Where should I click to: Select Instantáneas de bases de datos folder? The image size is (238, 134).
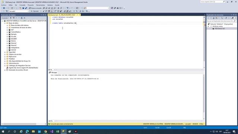(21, 28)
